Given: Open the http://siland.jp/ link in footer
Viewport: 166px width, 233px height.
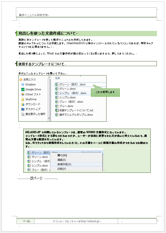Looking at the screenshot, I should (90, 221).
